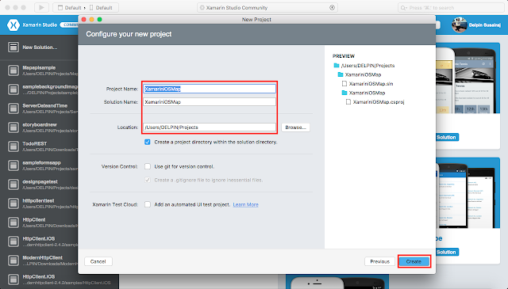Viewport: 508px width, 289px height.
Task: Enable automated UI test project checkbox
Action: (148, 204)
